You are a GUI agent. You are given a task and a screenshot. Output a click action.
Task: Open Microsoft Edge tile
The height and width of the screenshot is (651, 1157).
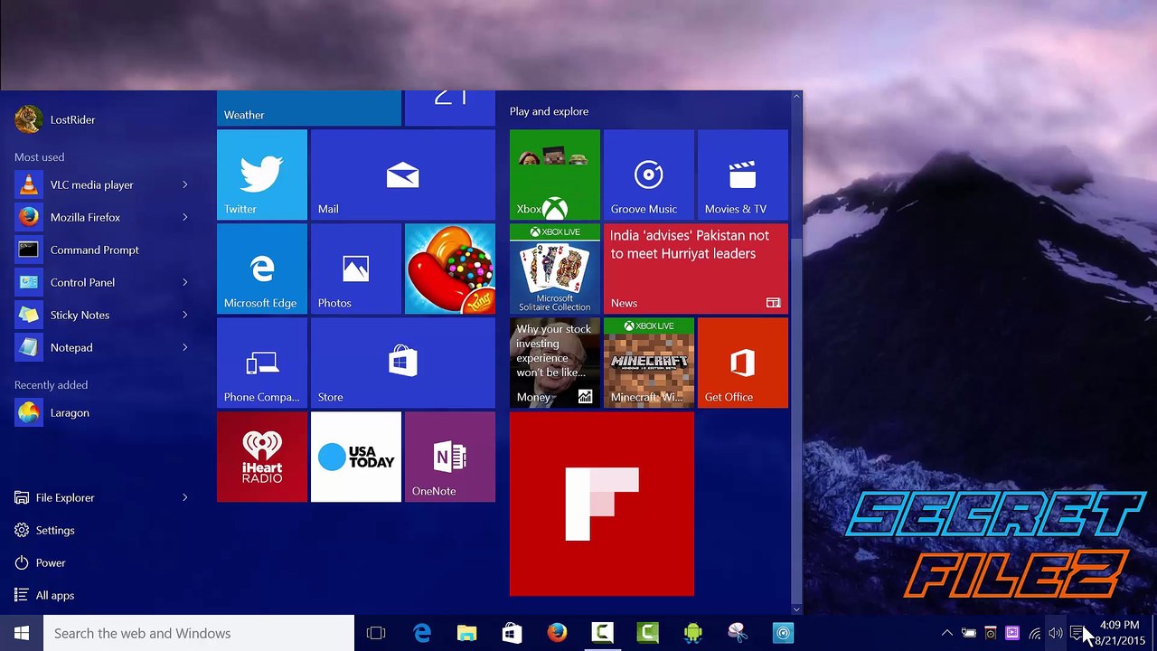pyautogui.click(x=262, y=269)
